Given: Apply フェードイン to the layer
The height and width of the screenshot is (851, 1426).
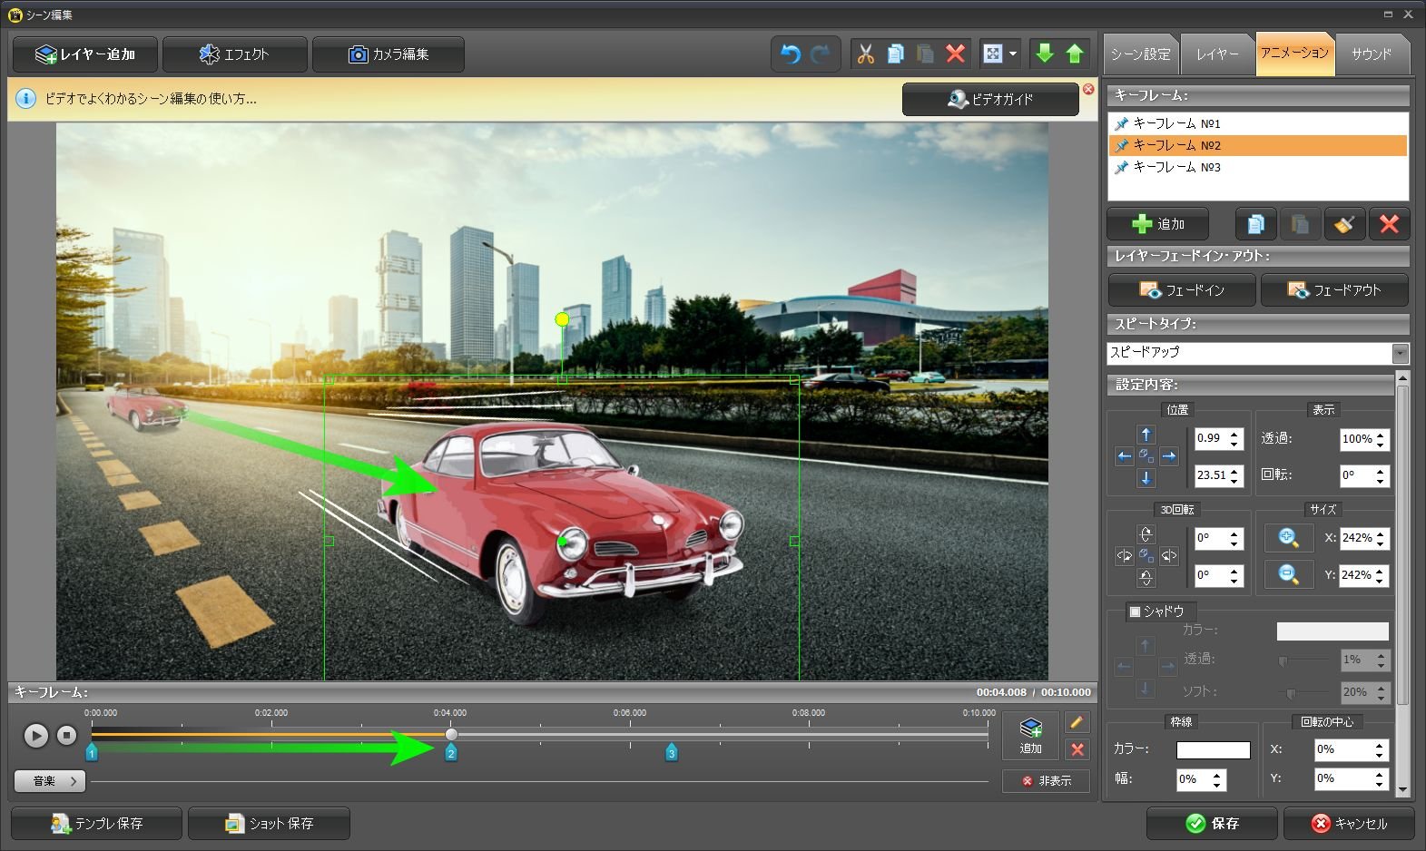Looking at the screenshot, I should (1182, 290).
